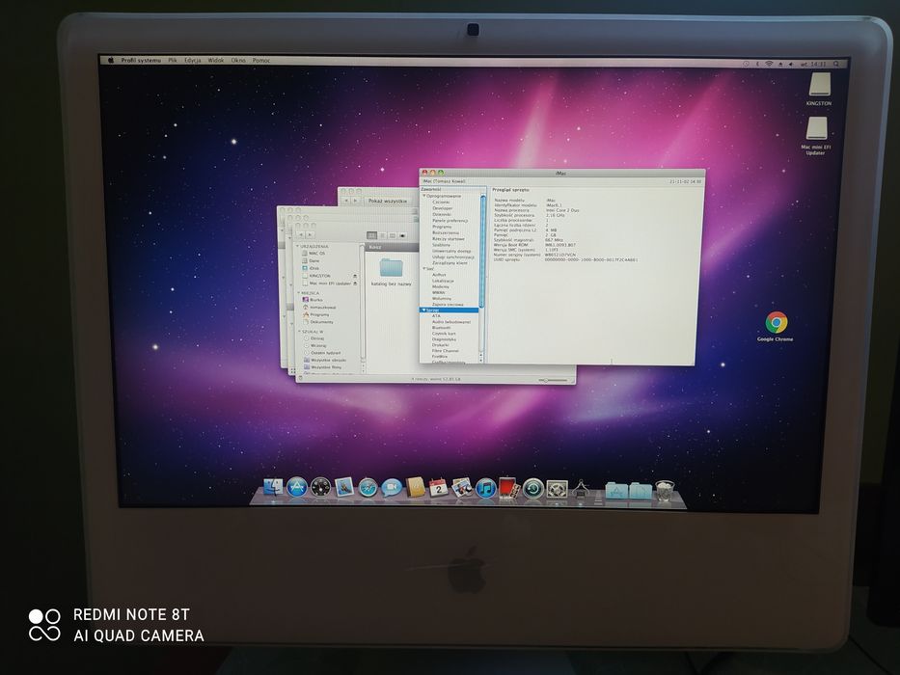Image resolution: width=900 pixels, height=675 pixels.
Task: Select AirPort under Sieć
Action: pos(439,275)
